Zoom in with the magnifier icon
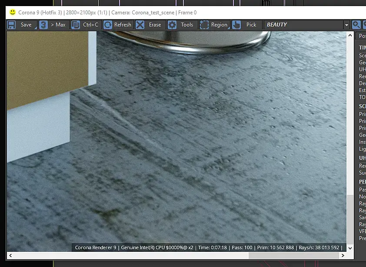 click(x=356, y=25)
